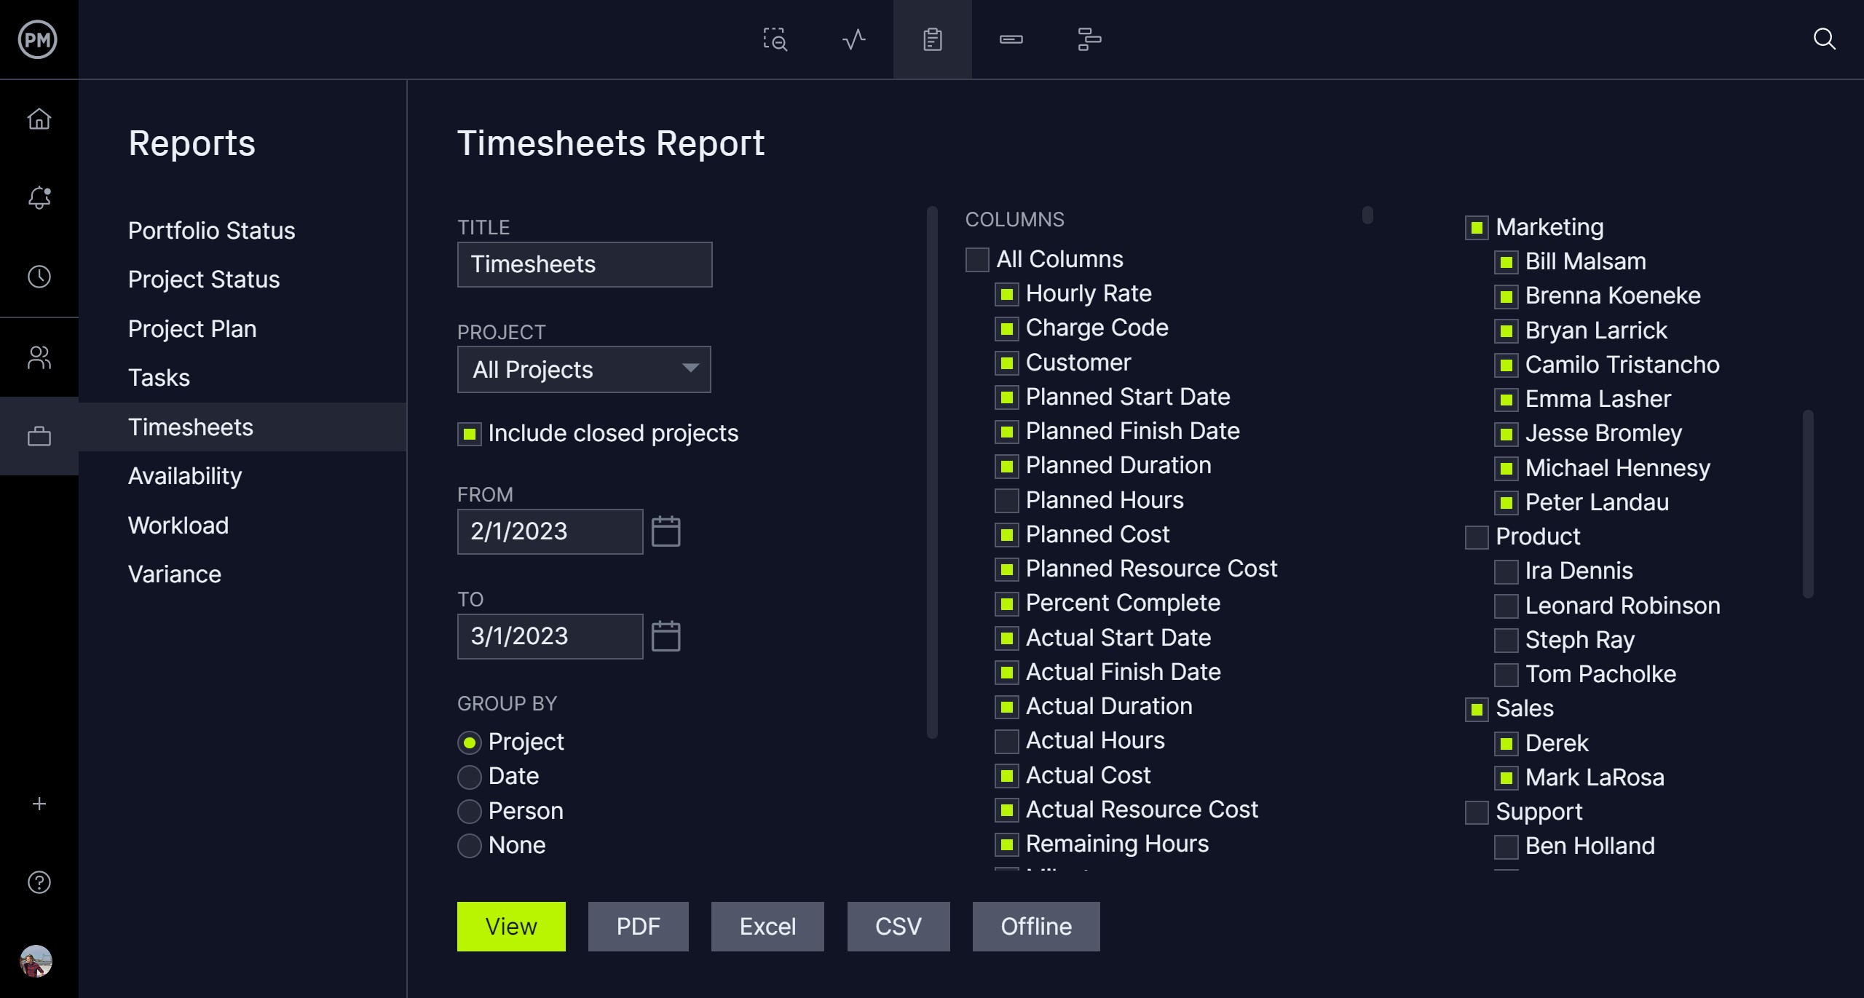Open the Variance report menu item

(173, 573)
